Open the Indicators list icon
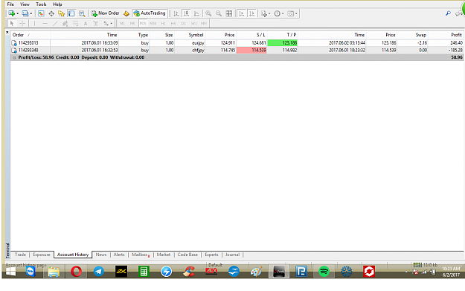The image size is (465, 291). click(x=263, y=13)
